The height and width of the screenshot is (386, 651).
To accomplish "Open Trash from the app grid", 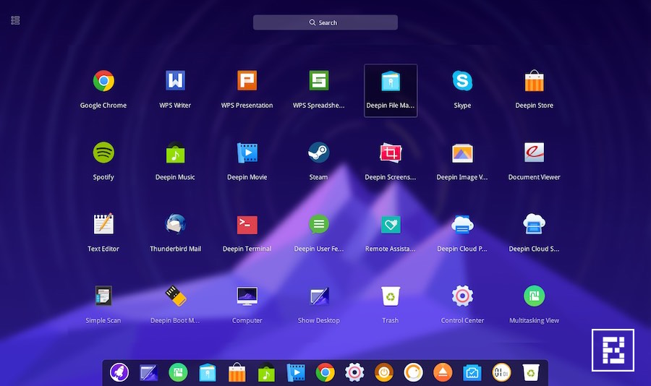I will [x=391, y=296].
